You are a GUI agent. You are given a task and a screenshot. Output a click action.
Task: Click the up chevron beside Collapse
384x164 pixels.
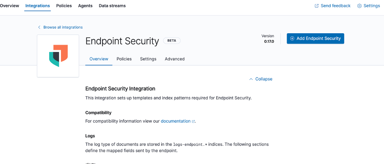point(251,79)
